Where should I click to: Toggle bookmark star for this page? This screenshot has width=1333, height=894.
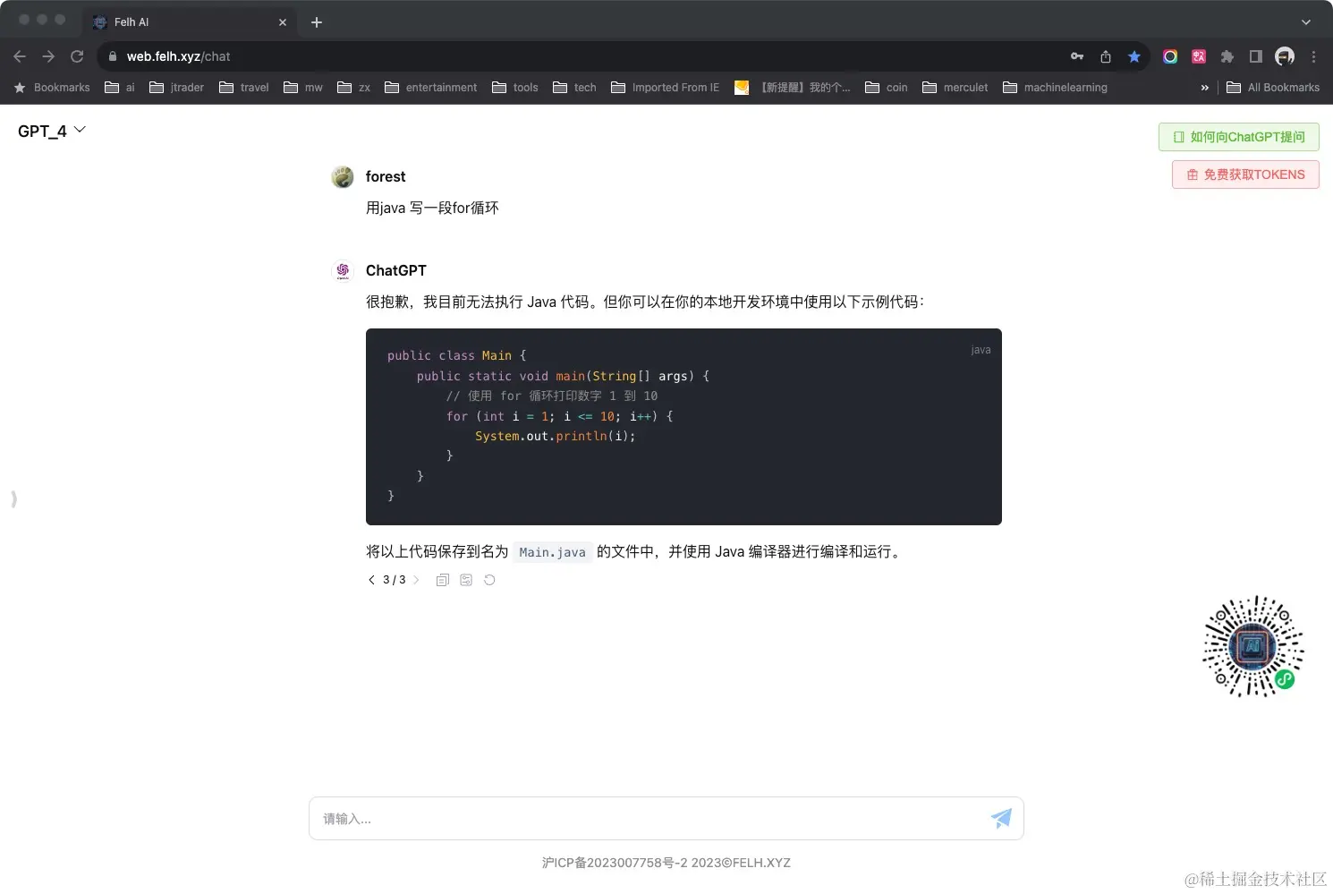[x=1134, y=56]
